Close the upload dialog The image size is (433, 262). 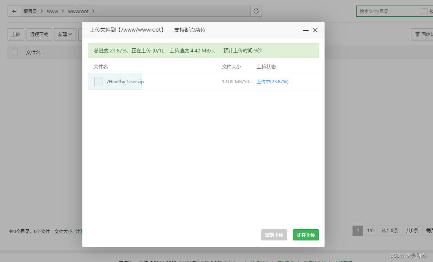tap(315, 30)
